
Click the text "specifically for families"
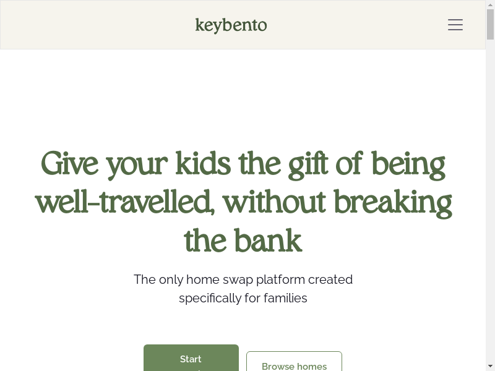(x=243, y=298)
